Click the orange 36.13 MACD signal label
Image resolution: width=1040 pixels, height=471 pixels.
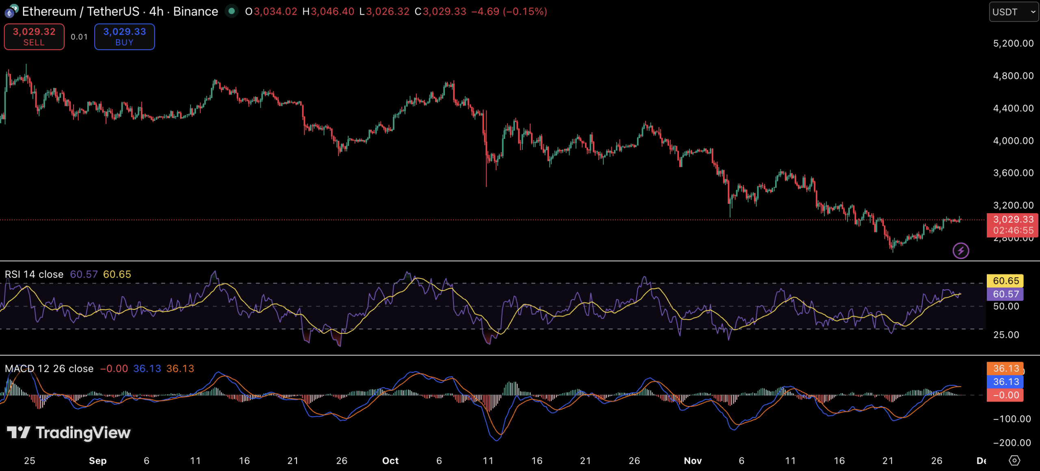(1005, 368)
